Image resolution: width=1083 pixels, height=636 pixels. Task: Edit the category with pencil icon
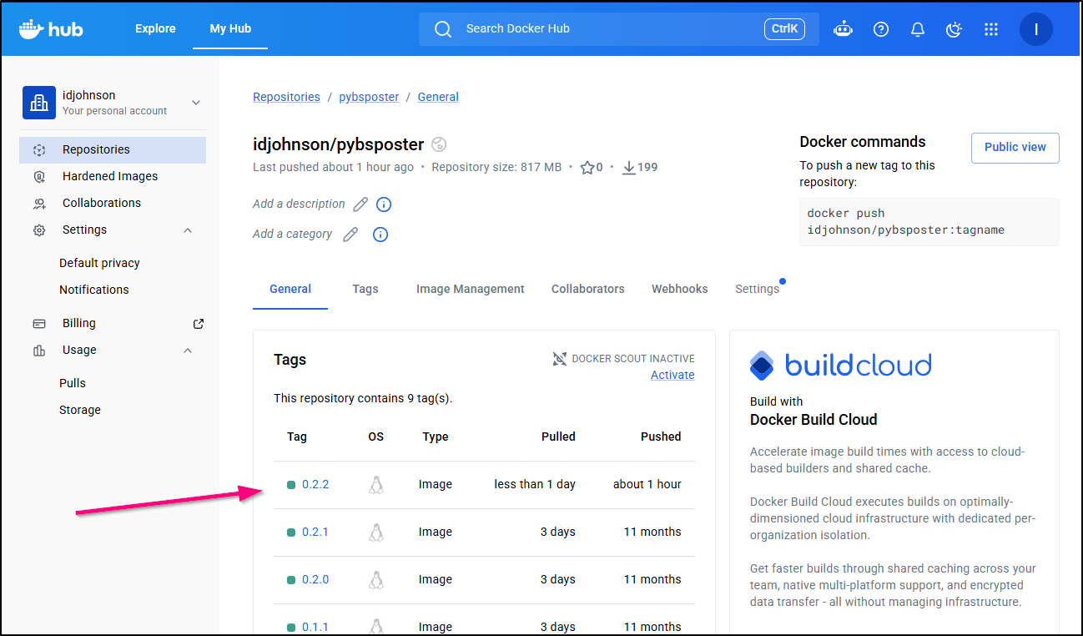tap(350, 235)
